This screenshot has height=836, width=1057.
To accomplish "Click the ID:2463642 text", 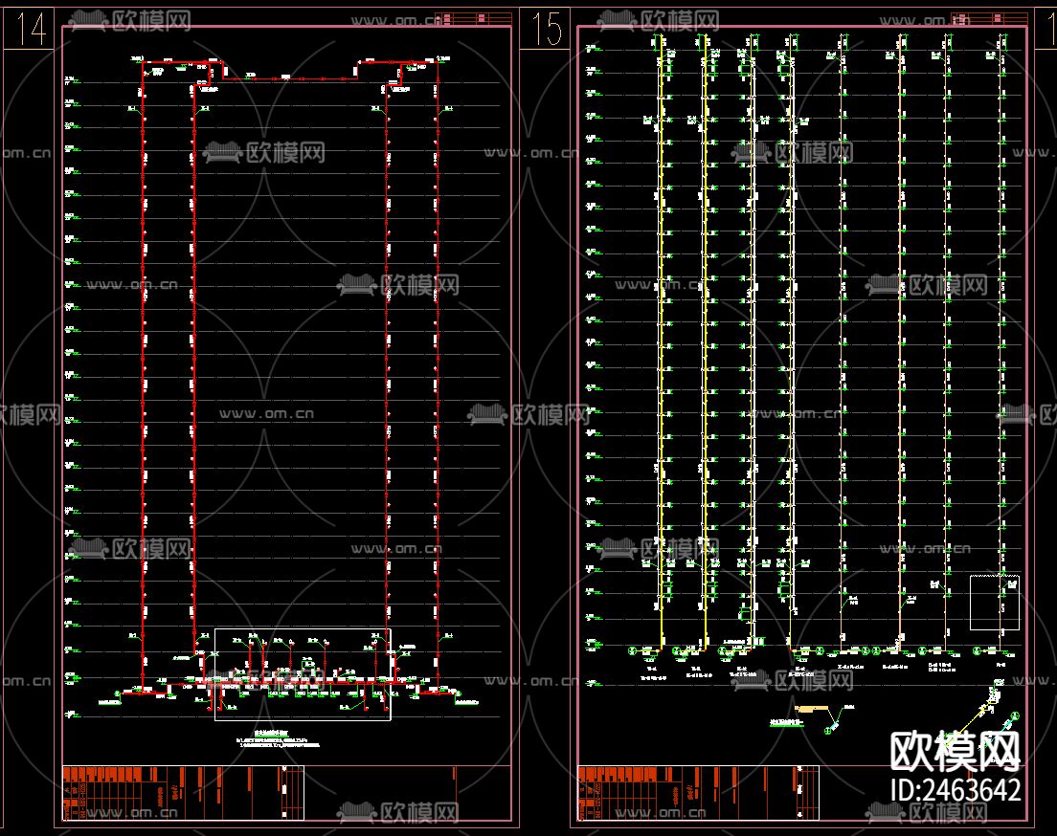I will point(956,790).
